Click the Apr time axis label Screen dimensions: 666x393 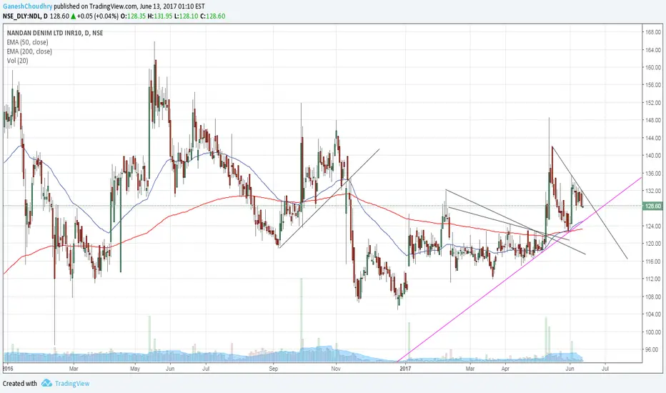coord(505,369)
